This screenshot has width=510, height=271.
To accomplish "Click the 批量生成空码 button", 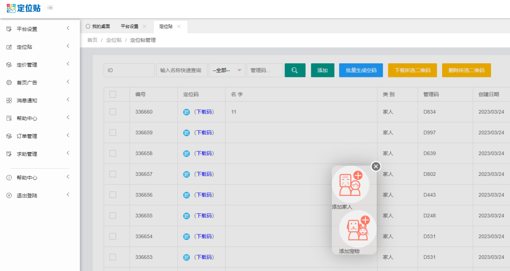I will pos(361,70).
